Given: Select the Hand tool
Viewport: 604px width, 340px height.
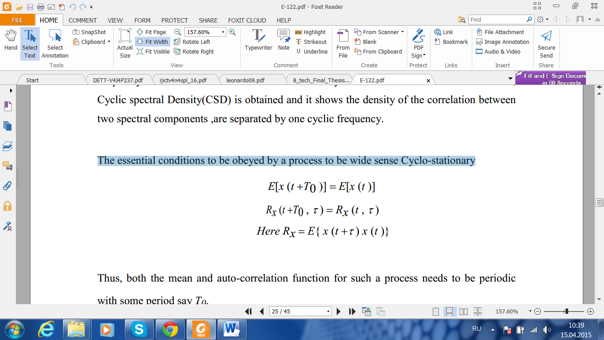Looking at the screenshot, I should coord(11,40).
